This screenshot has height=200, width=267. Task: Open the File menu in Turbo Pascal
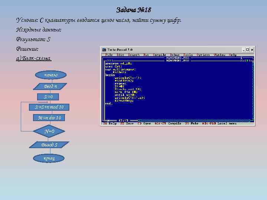pyautogui.click(x=109, y=55)
